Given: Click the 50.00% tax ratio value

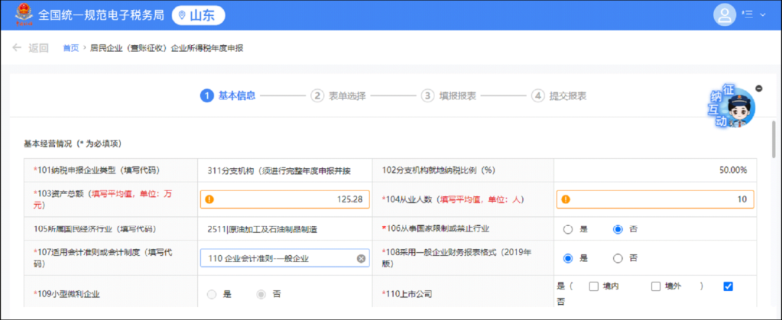Looking at the screenshot, I should tap(733, 170).
